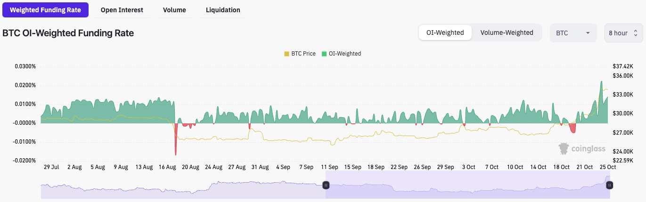
Task: Switch to Volume-Weighted funding rate
Action: [x=507, y=32]
